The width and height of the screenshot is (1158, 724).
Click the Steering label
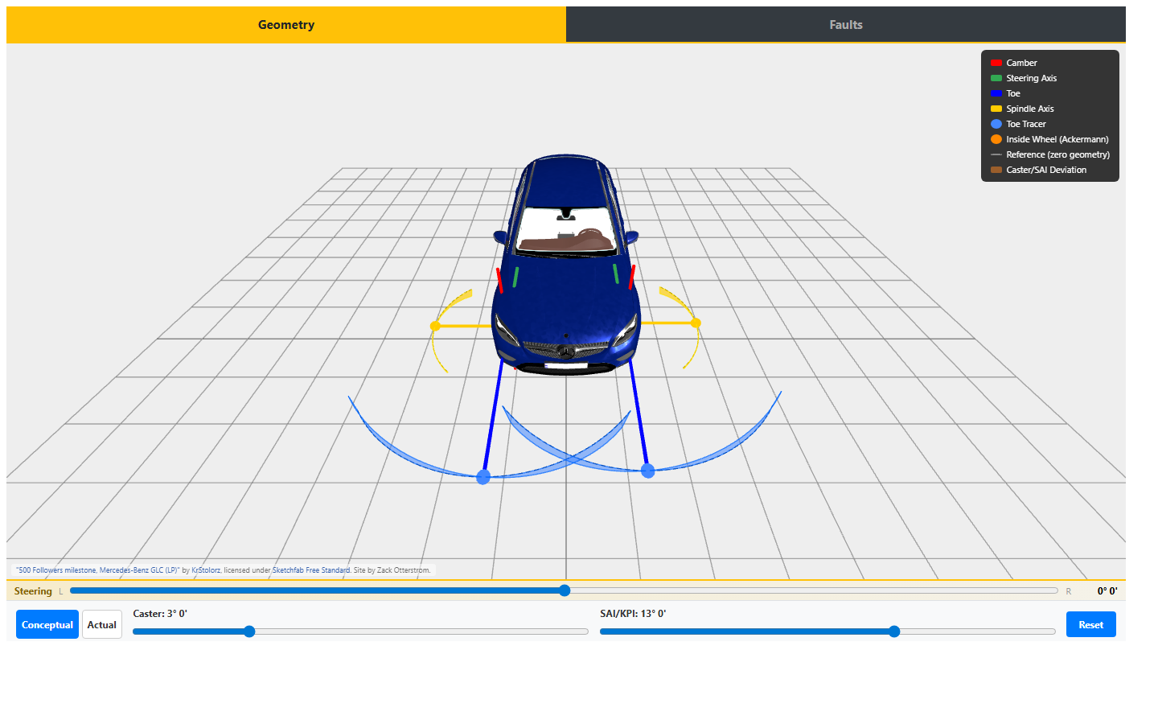[x=33, y=591]
